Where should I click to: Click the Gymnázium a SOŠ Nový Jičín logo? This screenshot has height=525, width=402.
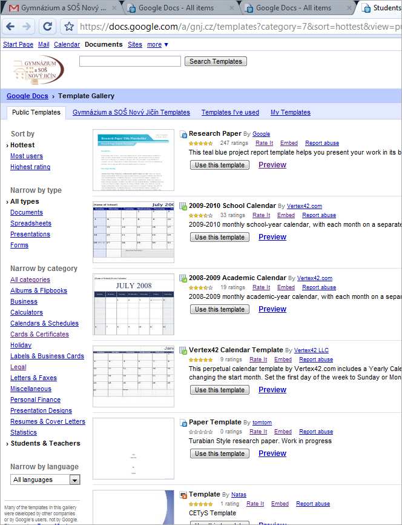point(39,70)
